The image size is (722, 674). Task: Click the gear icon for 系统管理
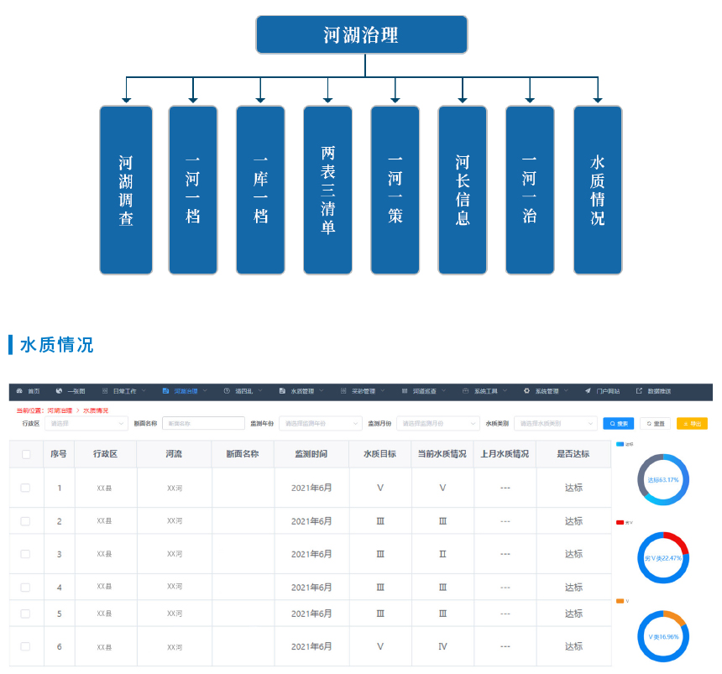click(526, 391)
